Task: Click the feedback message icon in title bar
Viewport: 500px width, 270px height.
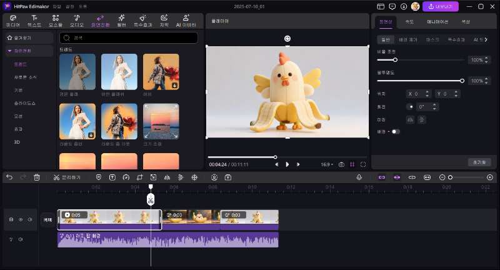Action: 392,6
